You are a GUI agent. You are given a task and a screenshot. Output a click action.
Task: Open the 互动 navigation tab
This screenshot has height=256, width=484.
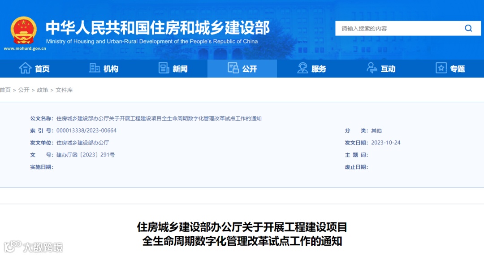(380, 69)
